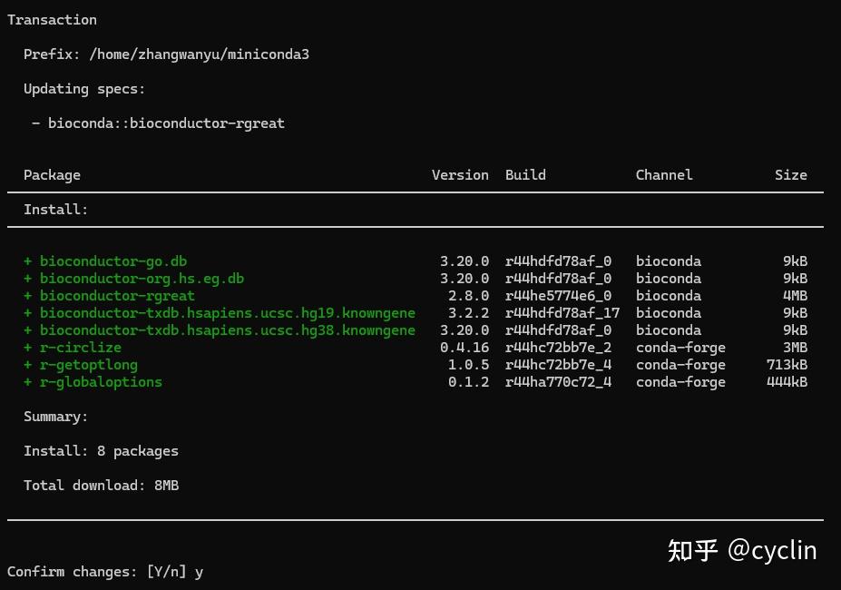Click the typed y answer
Viewport: 841px width, 590px height.
click(x=199, y=571)
